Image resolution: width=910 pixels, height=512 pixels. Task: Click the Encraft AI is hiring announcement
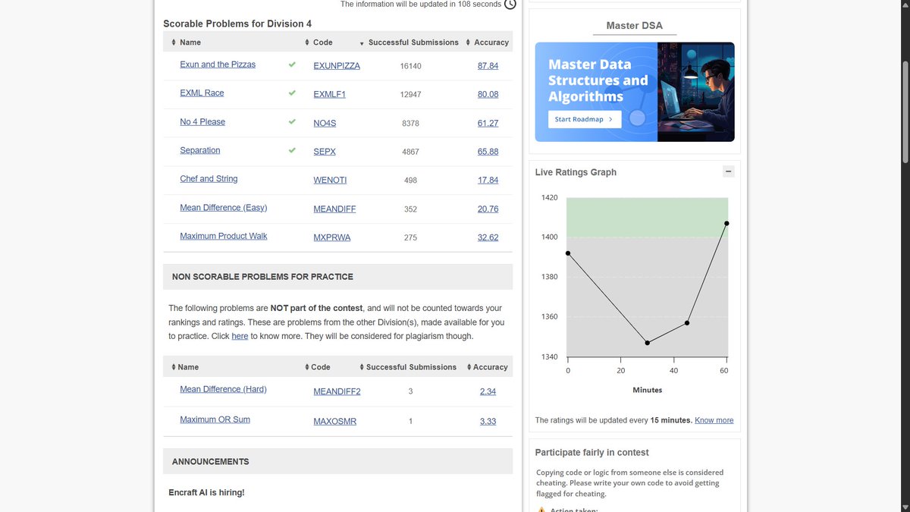pyautogui.click(x=206, y=492)
